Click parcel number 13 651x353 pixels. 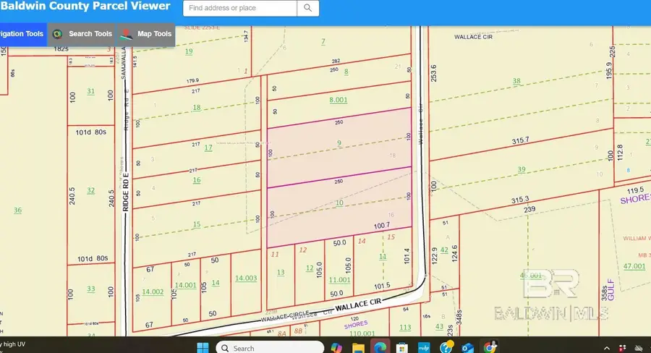click(281, 273)
